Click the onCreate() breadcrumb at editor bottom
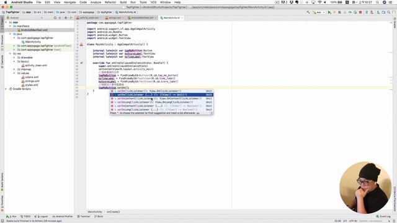The height and width of the screenshot is (223, 397). point(113,212)
